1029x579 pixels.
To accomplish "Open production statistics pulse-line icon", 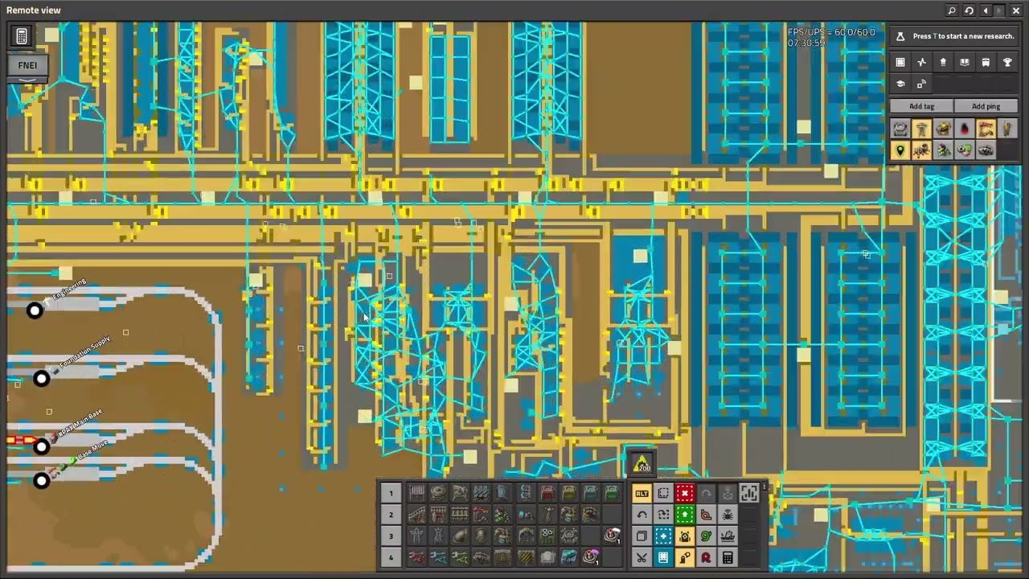I will pyautogui.click(x=922, y=62).
